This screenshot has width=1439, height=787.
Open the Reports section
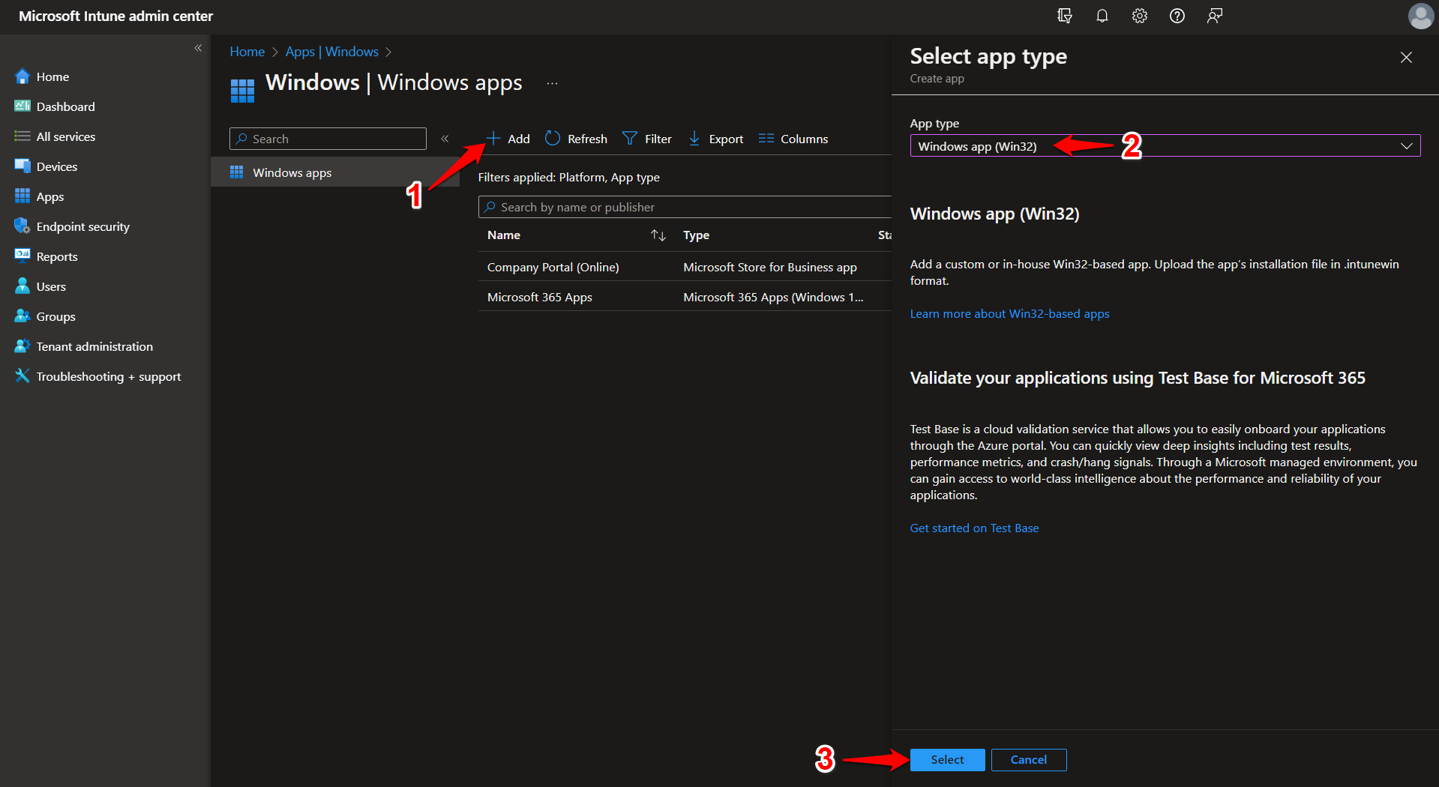coord(56,256)
